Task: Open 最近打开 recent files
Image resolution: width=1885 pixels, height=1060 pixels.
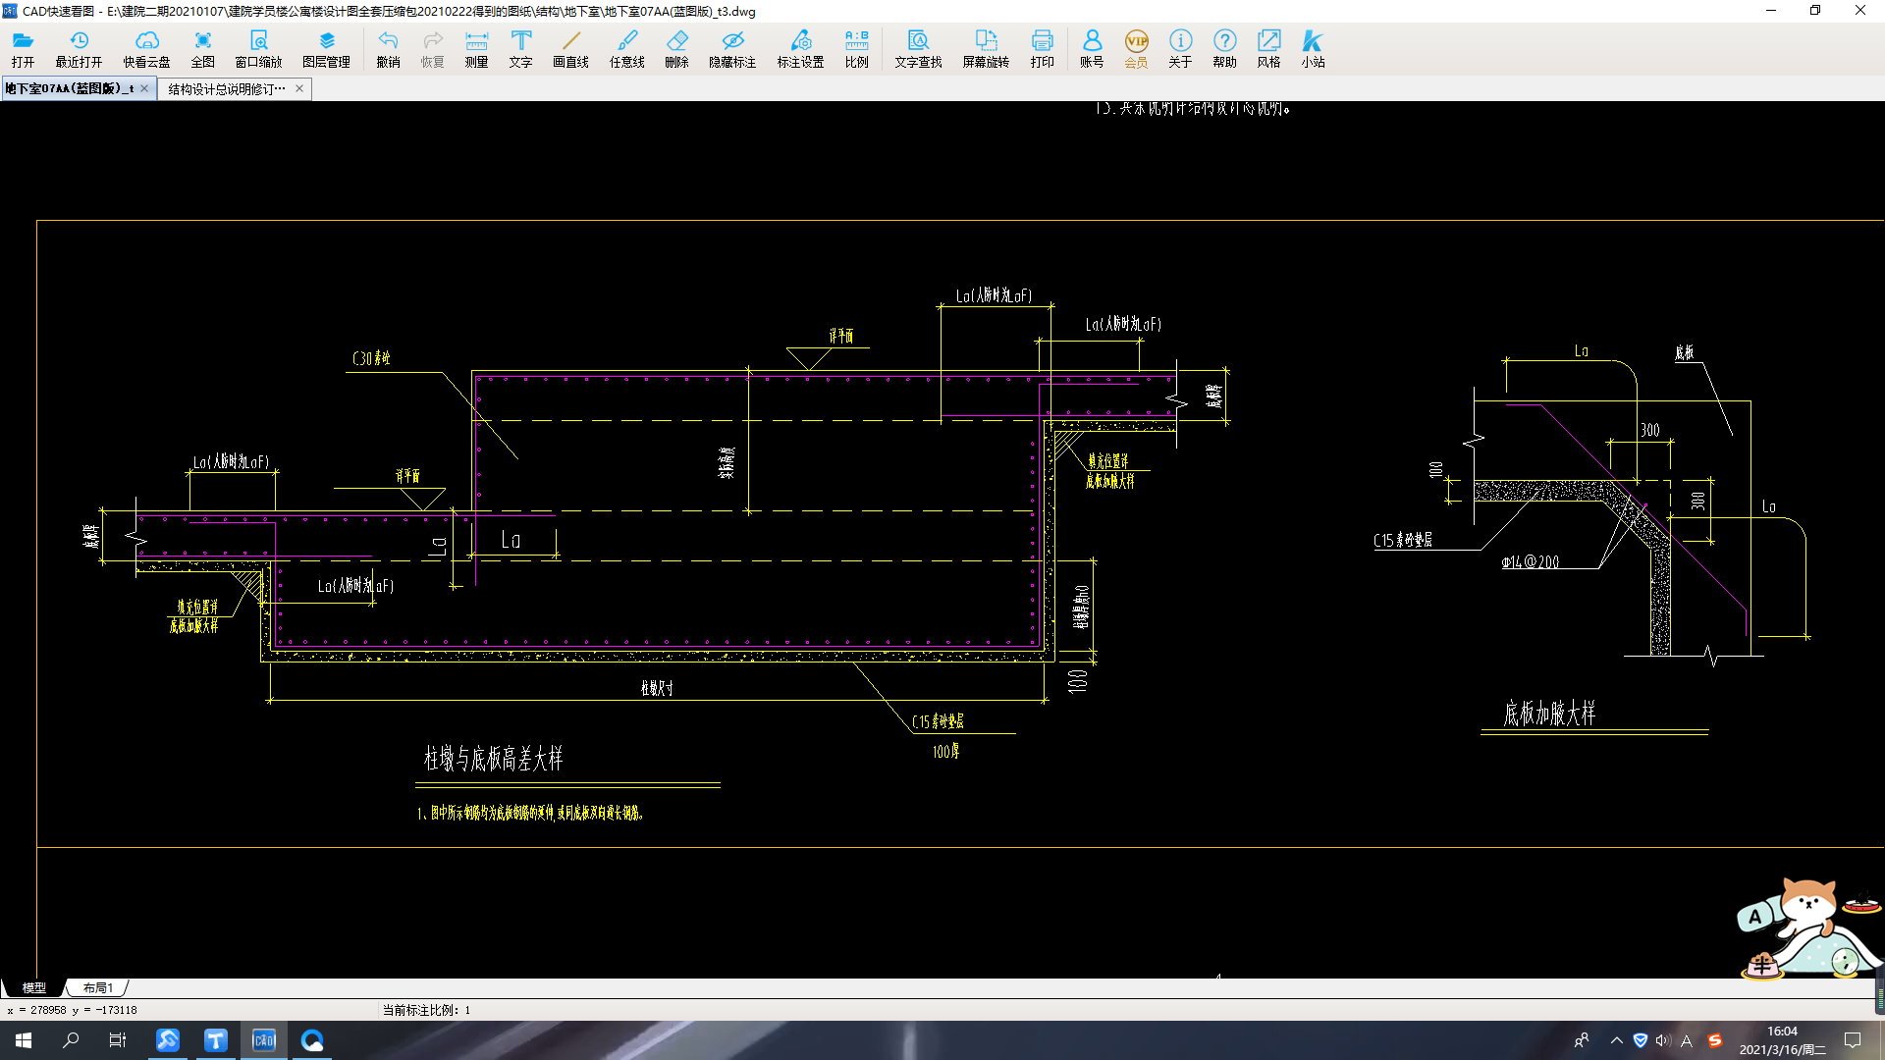Action: click(79, 49)
